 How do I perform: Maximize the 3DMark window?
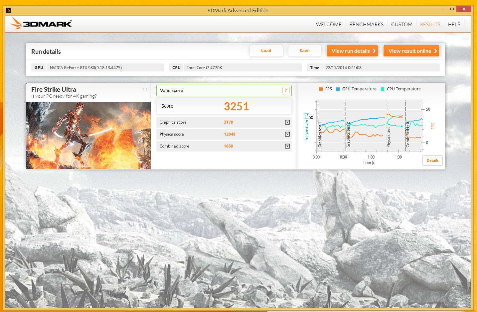click(x=452, y=9)
